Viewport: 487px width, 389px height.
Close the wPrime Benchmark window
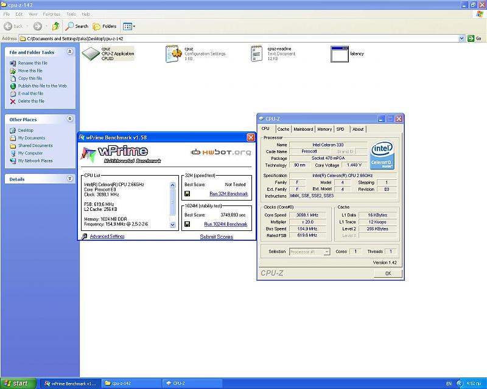coord(250,137)
